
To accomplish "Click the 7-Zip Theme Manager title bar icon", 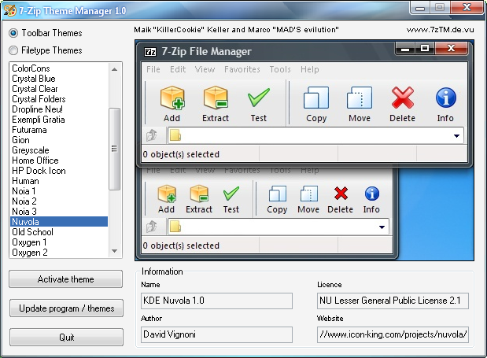I will click(9, 10).
